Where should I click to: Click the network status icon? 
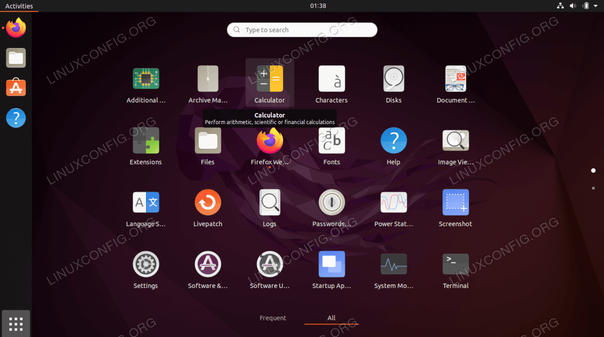point(560,6)
